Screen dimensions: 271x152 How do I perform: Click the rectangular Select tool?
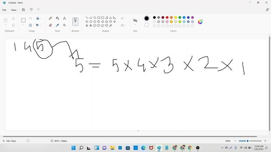23,20
